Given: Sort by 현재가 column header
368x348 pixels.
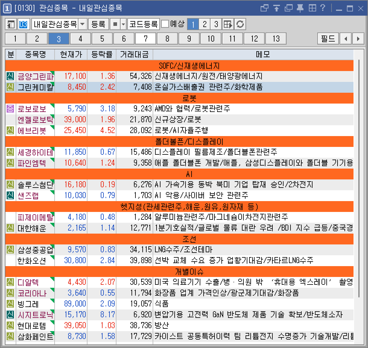Looking at the screenshot, I should pyautogui.click(x=71, y=54).
